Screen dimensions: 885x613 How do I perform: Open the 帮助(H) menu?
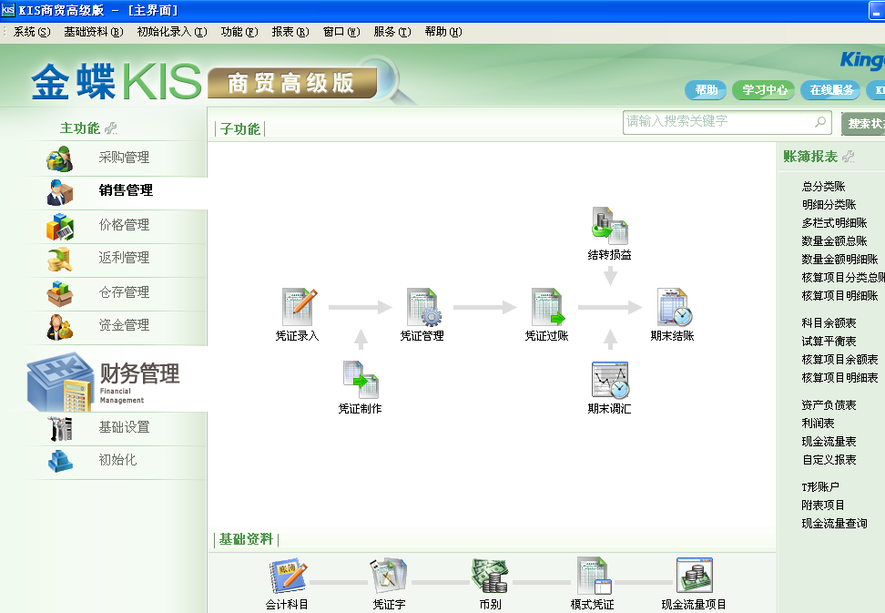[443, 32]
